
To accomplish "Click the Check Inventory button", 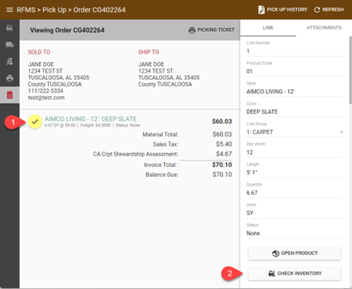I will pos(294,273).
